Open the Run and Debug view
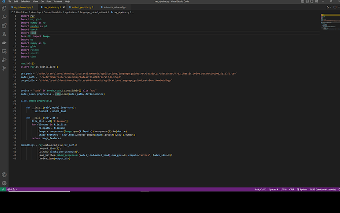Screen dimensions: 340x213 [x=4, y=60]
